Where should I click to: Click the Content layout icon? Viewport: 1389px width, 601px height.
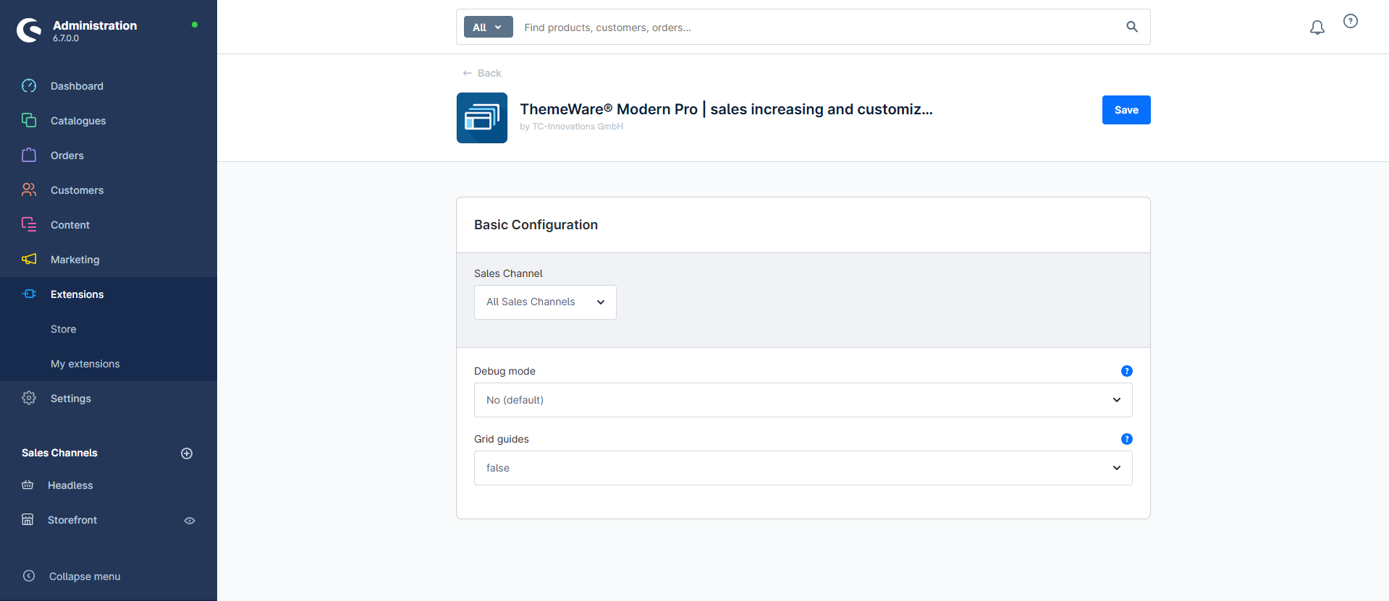point(29,225)
